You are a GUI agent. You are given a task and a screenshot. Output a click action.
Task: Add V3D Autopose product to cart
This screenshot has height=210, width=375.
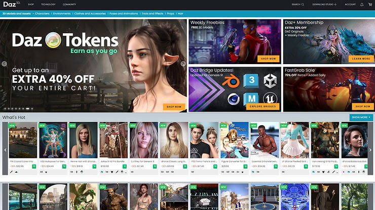[x=64, y=167]
